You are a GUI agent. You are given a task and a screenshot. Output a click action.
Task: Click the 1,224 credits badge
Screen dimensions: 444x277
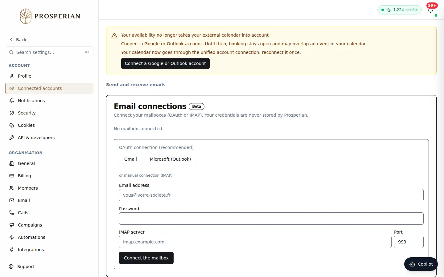pos(400,10)
